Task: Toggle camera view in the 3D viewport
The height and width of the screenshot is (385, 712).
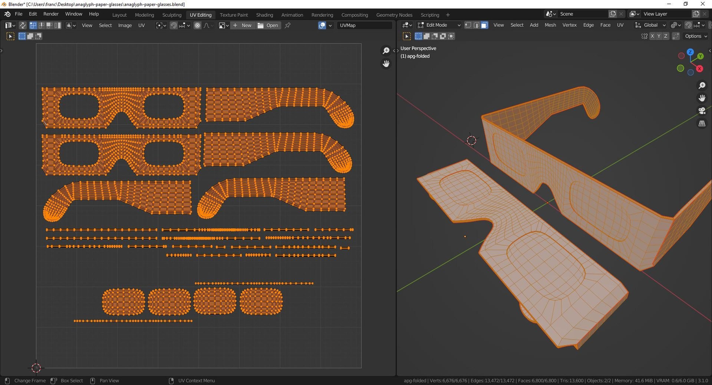Action: pos(702,111)
